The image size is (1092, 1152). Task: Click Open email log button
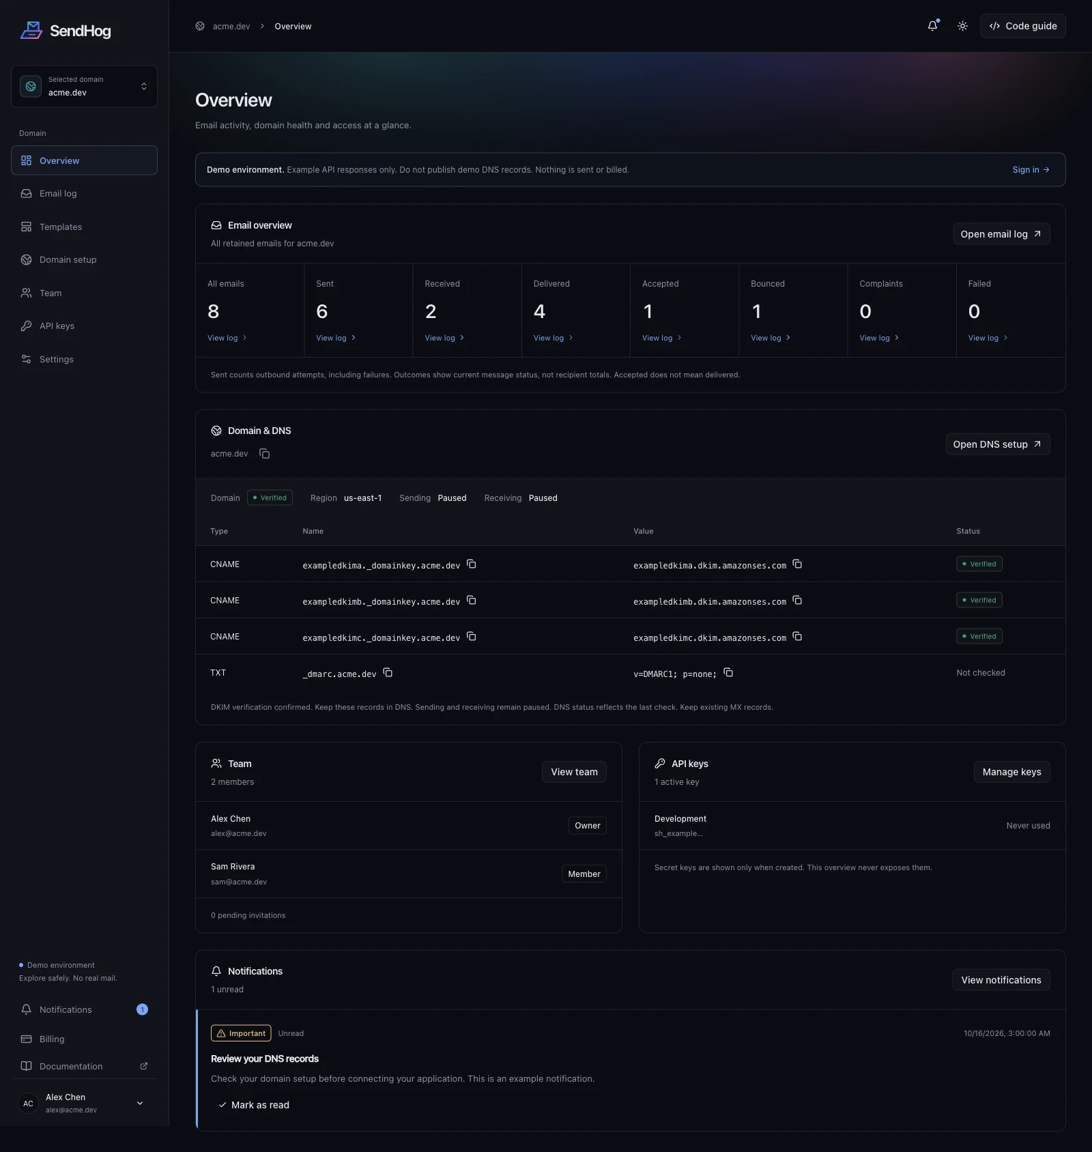(x=1001, y=234)
